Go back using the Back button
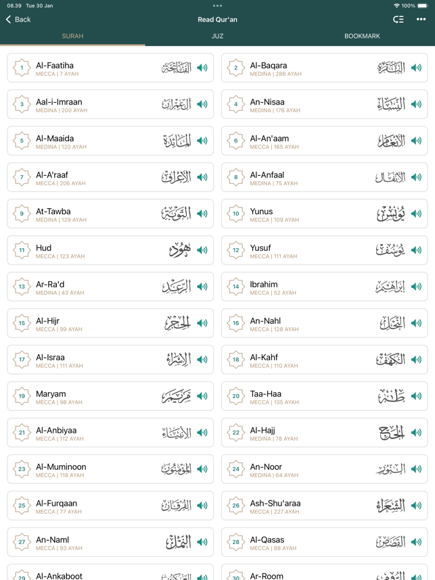Image resolution: width=435 pixels, height=580 pixels. pyautogui.click(x=18, y=20)
